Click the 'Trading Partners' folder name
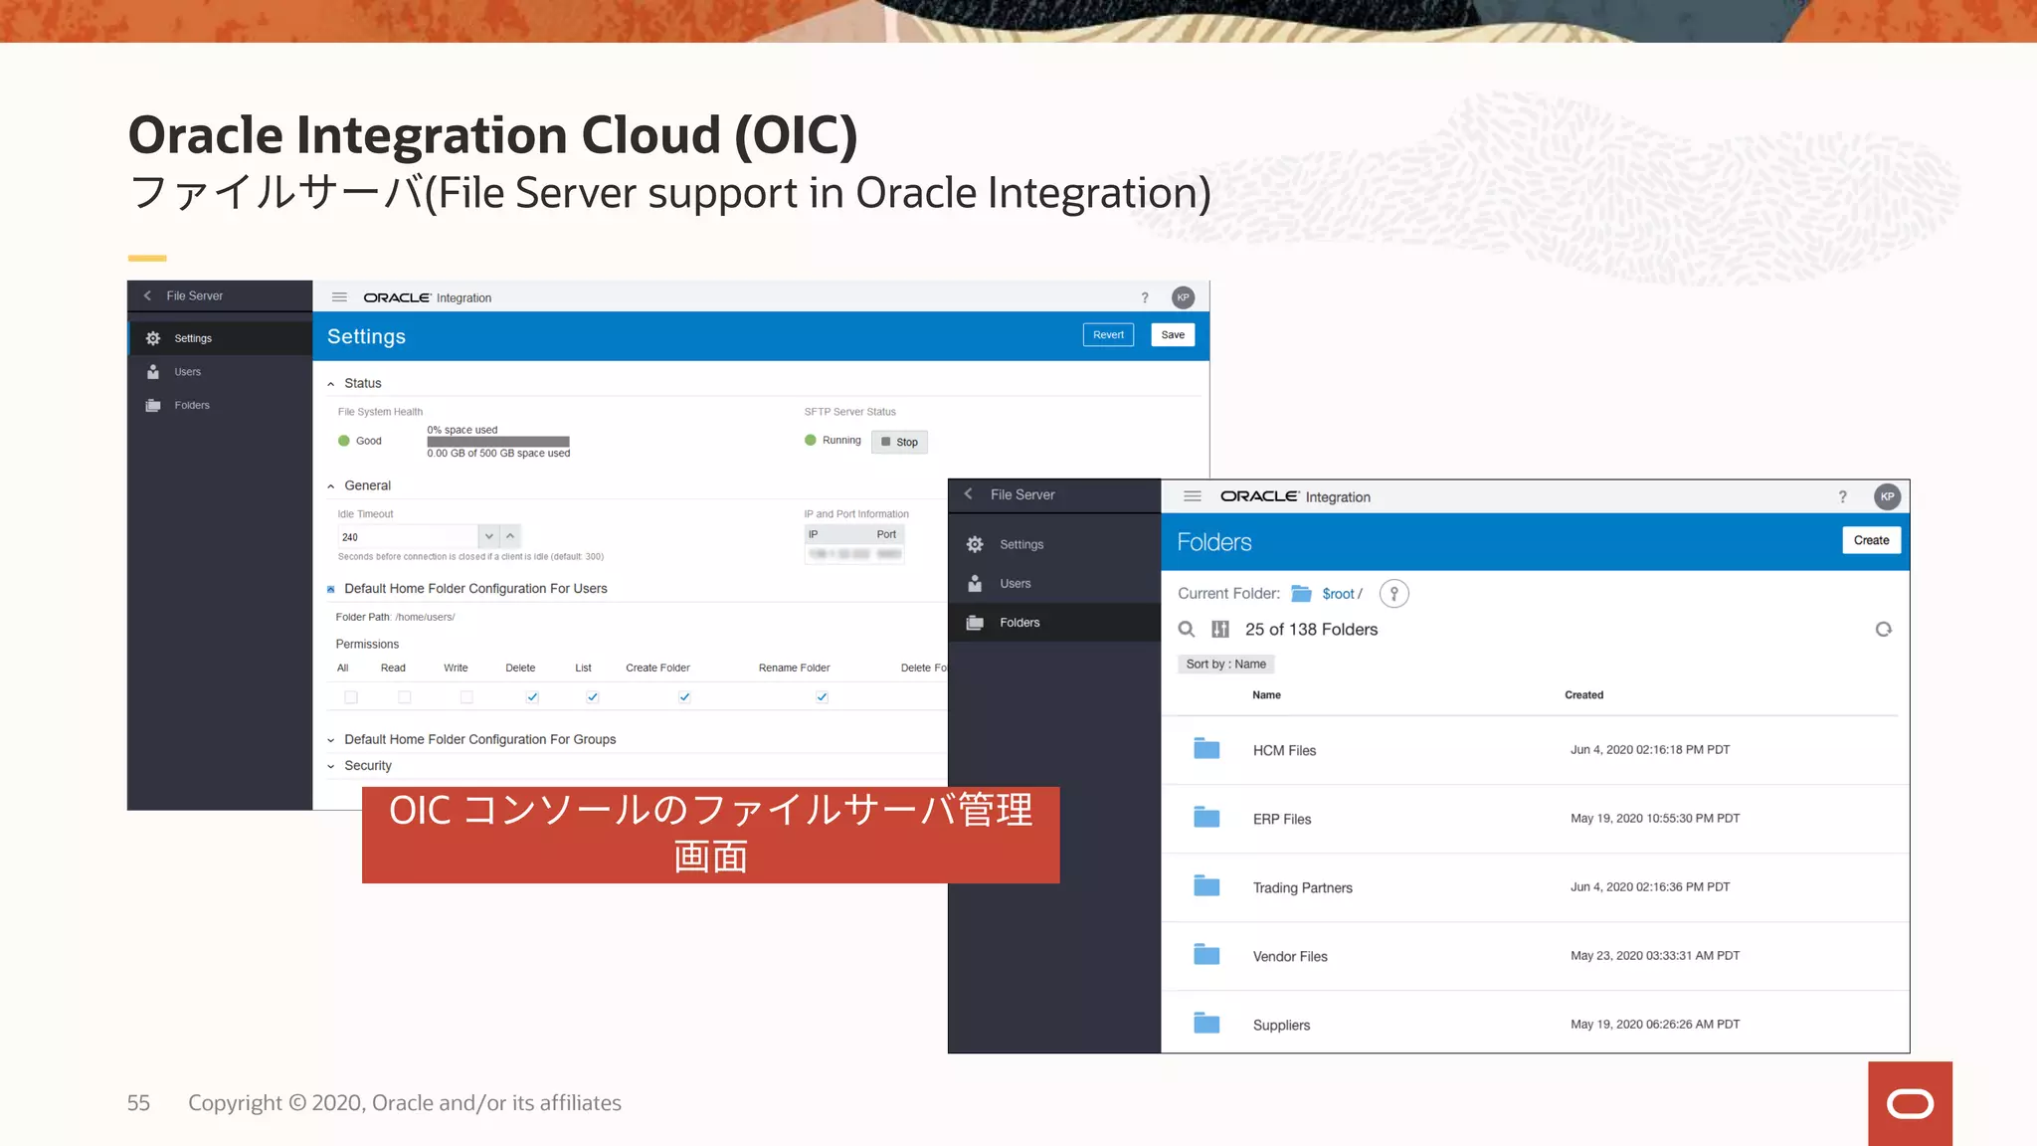 click(x=1302, y=887)
